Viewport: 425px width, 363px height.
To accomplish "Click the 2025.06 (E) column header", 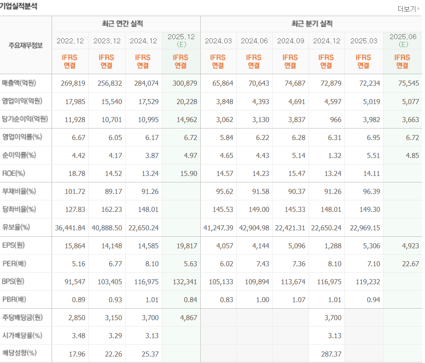I will click(403, 41).
